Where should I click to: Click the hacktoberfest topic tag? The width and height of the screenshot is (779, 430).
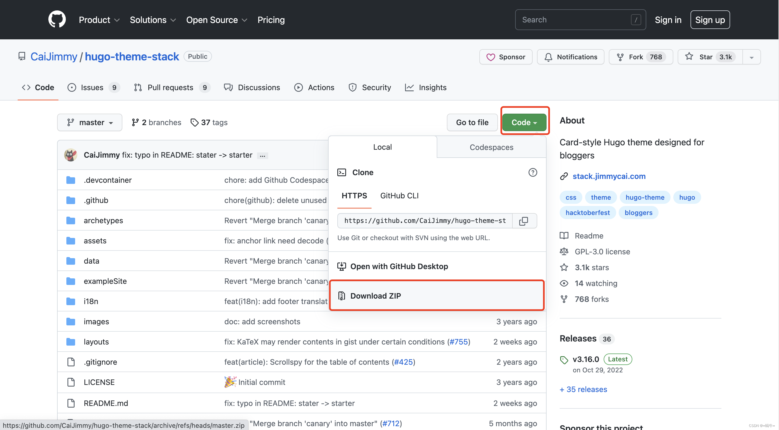pyautogui.click(x=588, y=213)
